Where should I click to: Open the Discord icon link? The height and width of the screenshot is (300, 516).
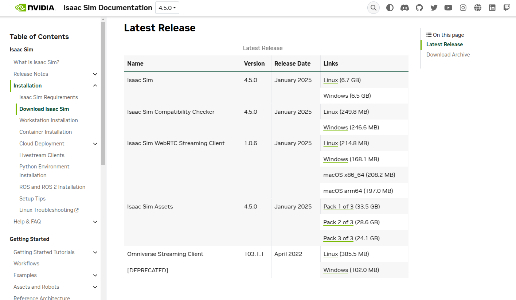click(x=404, y=8)
